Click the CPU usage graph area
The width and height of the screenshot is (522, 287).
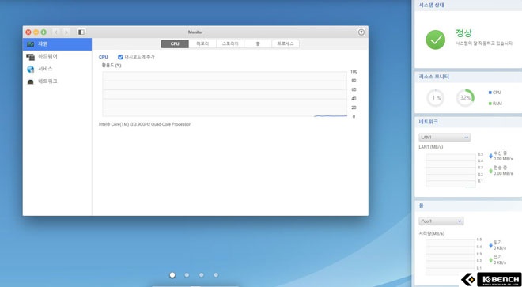pos(225,94)
